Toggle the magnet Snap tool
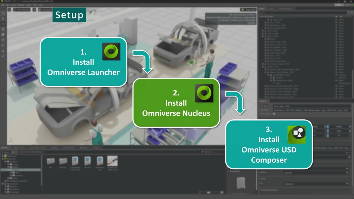The width and height of the screenshot is (354, 199). (x=3, y=40)
